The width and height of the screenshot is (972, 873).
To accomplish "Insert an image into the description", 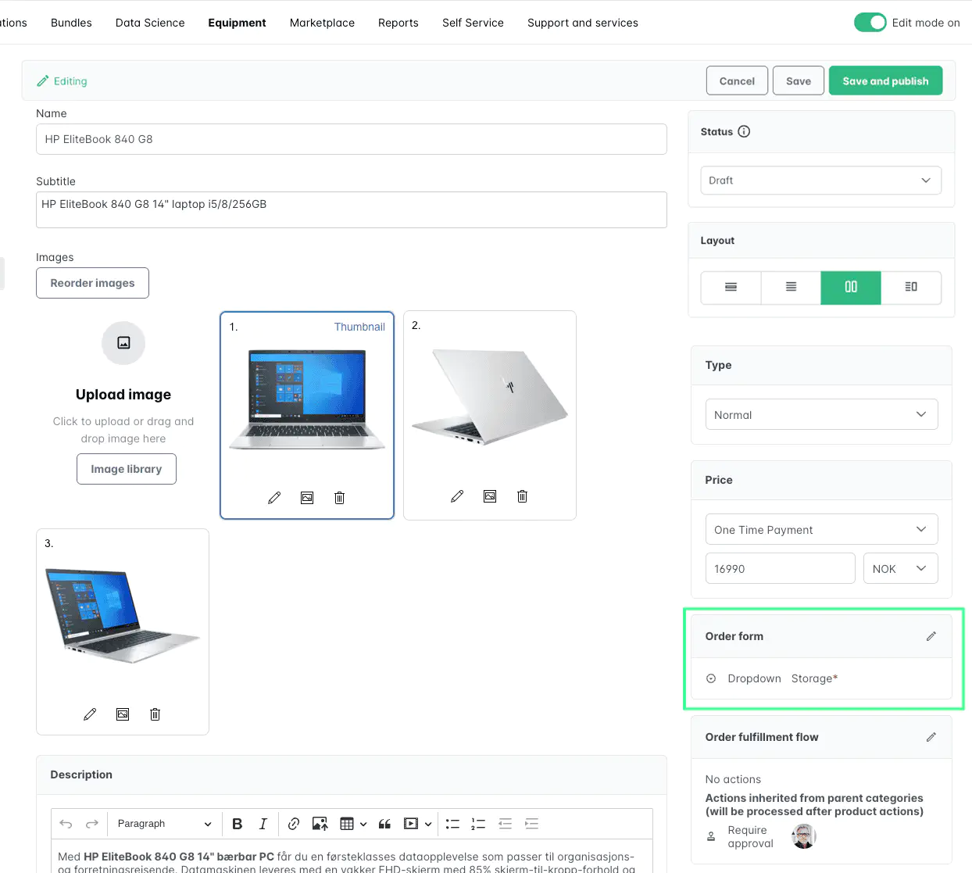I will point(319,823).
